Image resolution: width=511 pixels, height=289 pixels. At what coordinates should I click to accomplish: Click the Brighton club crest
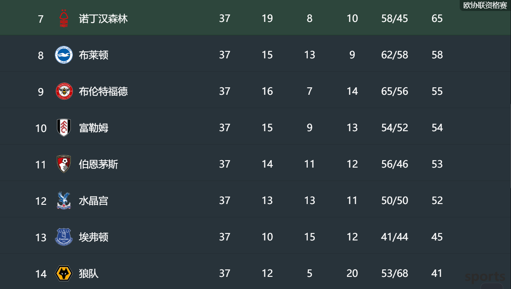click(x=64, y=55)
